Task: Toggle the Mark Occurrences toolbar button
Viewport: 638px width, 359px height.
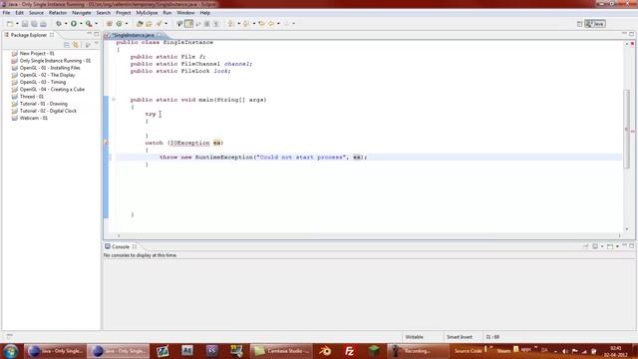Action: 179,24
